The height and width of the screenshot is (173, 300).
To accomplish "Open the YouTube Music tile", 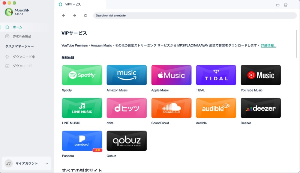I will click(x=261, y=75).
